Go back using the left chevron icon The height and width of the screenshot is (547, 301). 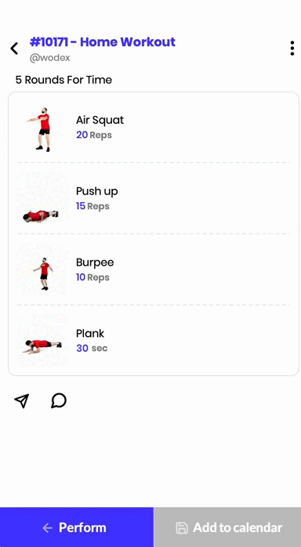(x=14, y=49)
